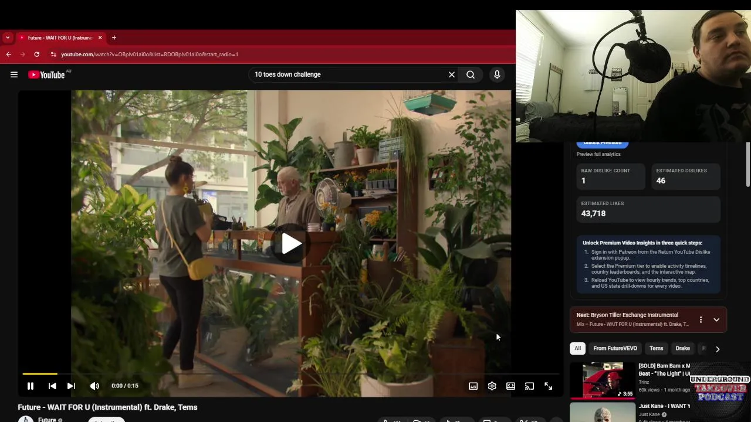Cast video to TV
Image resolution: width=751 pixels, height=422 pixels.
tap(529, 386)
